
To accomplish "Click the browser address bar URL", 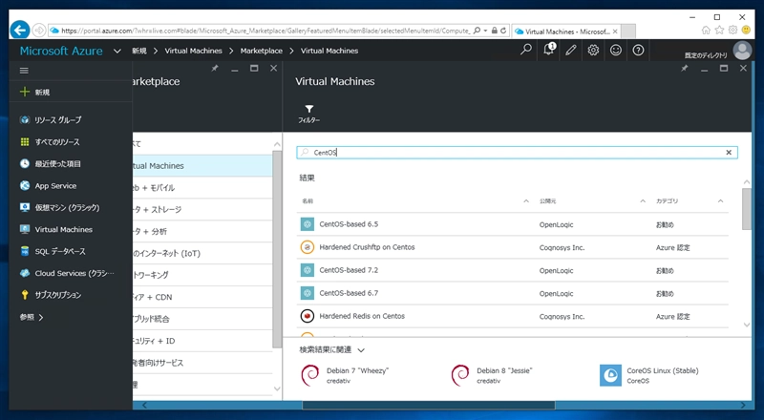I will [x=265, y=31].
